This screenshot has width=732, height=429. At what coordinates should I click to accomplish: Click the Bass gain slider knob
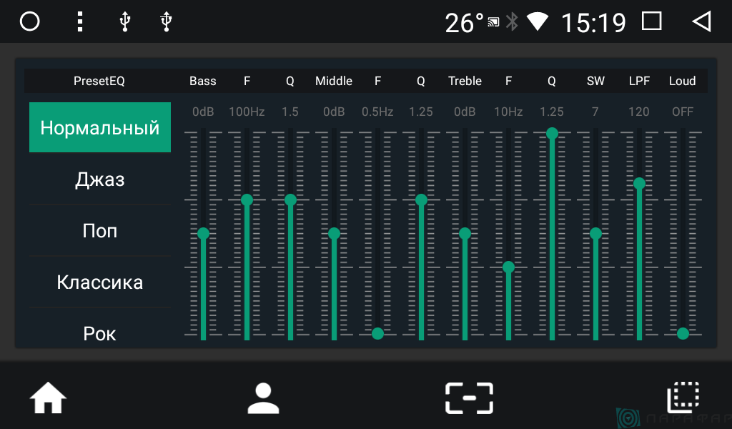[203, 233]
